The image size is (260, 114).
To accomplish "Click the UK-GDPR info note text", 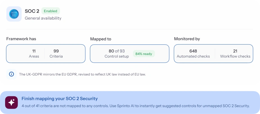I will [82, 74].
